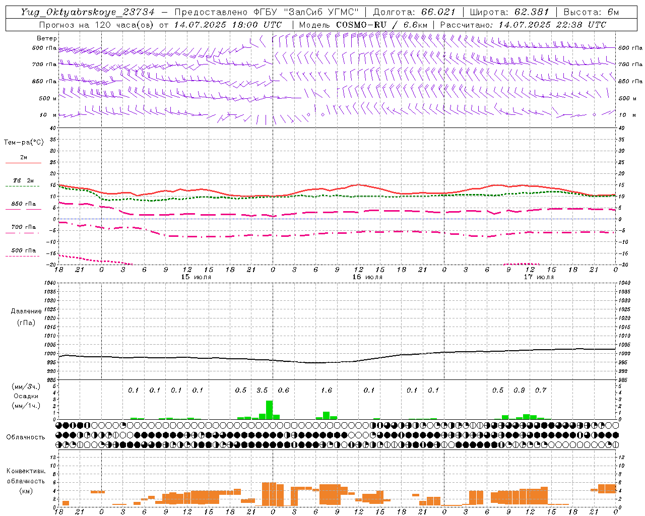Click the '(км)' convective height units label
Image resolution: width=645 pixels, height=516 pixels.
point(26,491)
